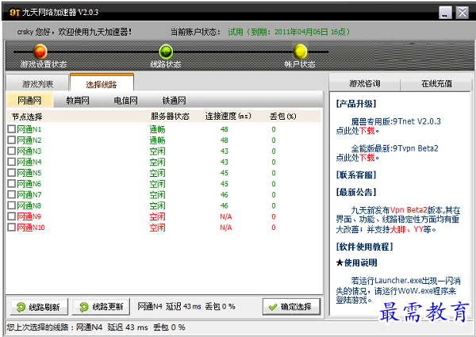476x337 pixels.
Task: Select the red 网通N9 node name
Action: [x=29, y=216]
